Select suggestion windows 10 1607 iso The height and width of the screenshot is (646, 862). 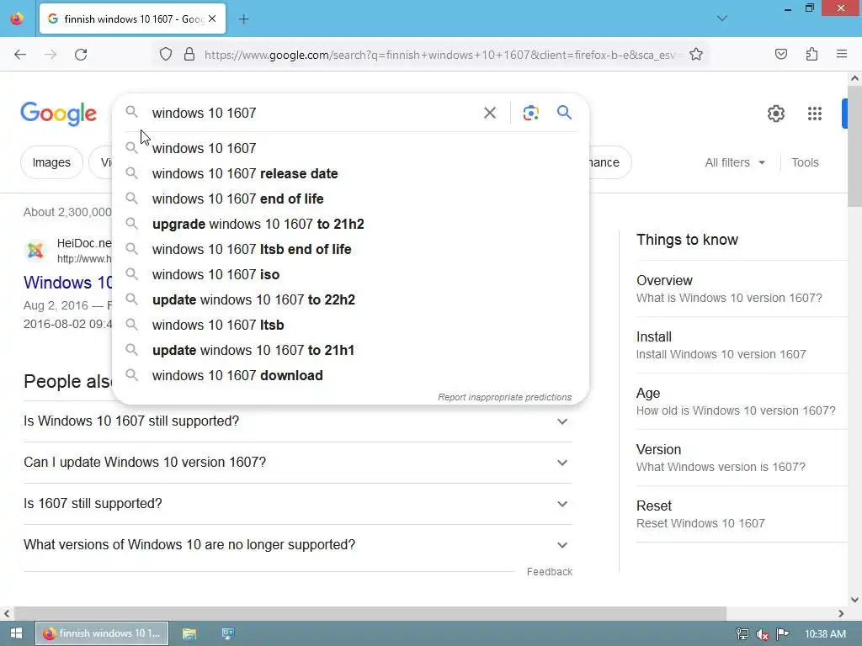(350, 275)
